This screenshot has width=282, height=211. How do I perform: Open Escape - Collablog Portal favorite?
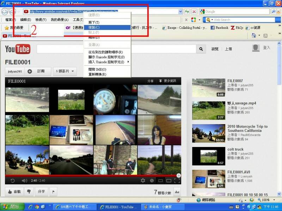tap(184, 28)
